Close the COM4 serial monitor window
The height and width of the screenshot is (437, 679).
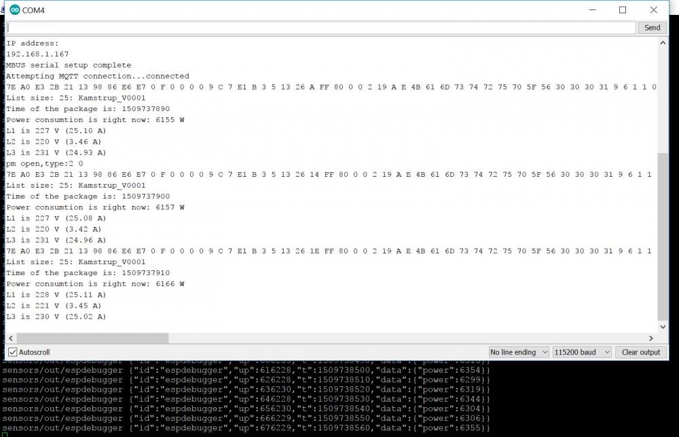coord(653,10)
